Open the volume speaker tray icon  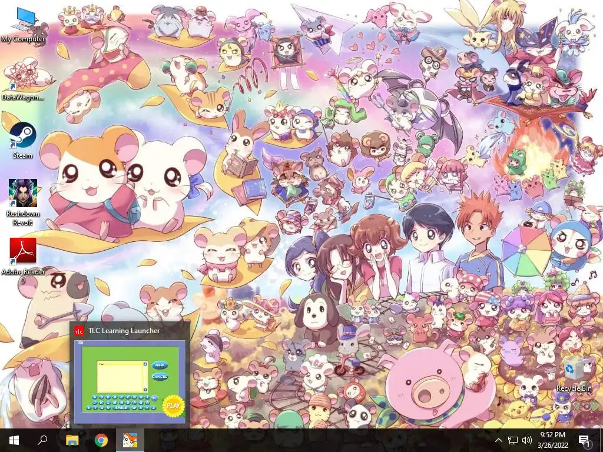coord(527,440)
